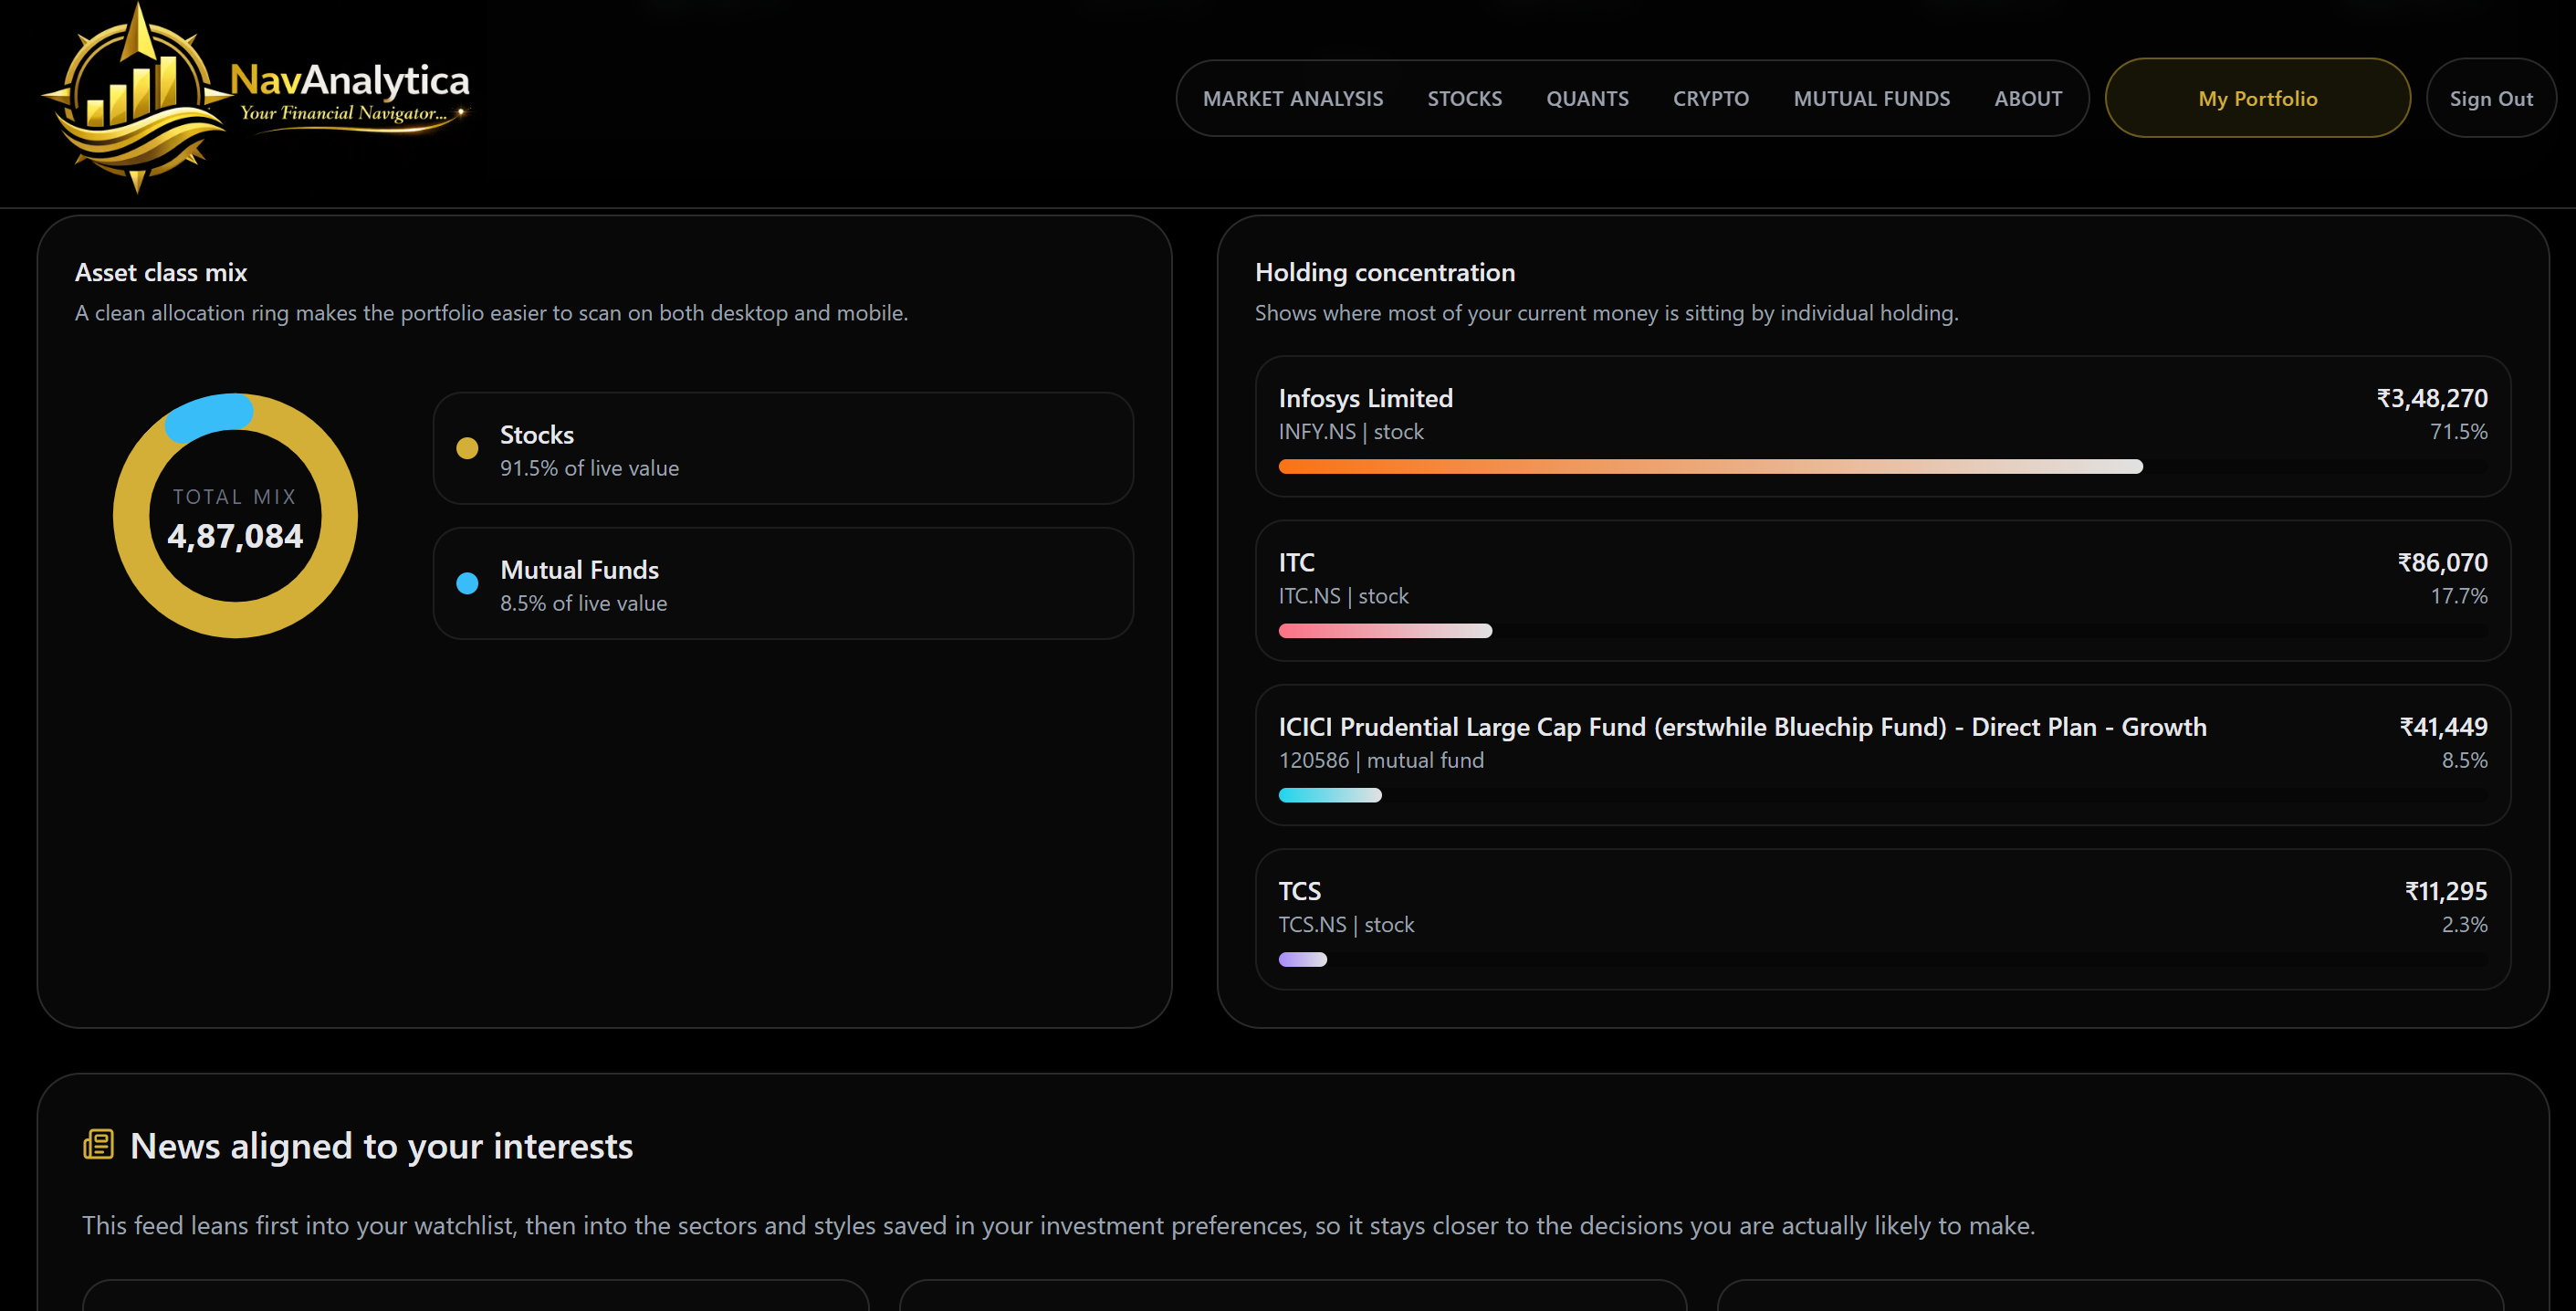Click the 4,87,084 total mix value
This screenshot has width=2576, height=1311.
pyautogui.click(x=235, y=537)
